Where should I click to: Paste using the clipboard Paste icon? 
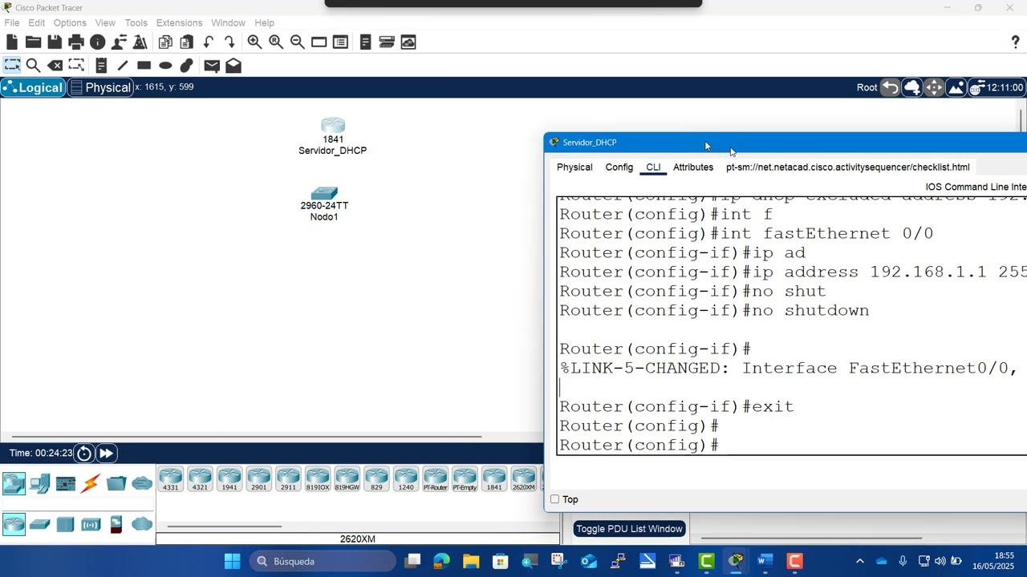click(x=187, y=42)
